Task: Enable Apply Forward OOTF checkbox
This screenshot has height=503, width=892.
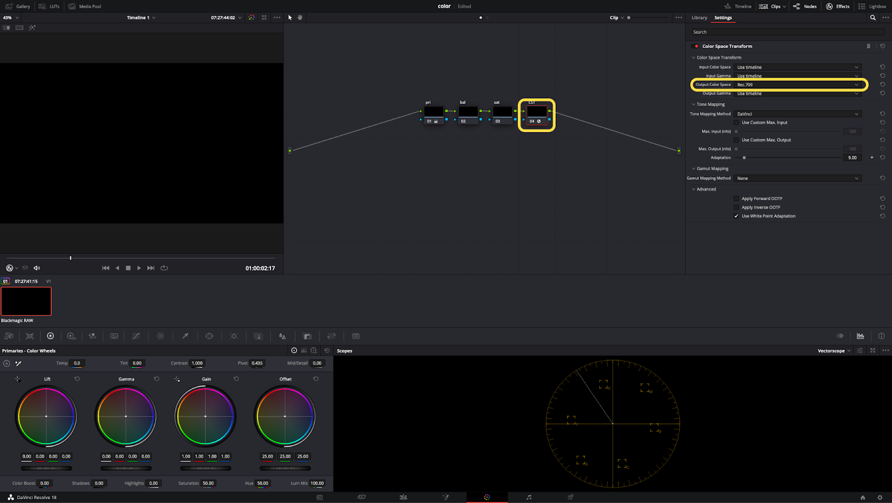Action: [x=736, y=199]
